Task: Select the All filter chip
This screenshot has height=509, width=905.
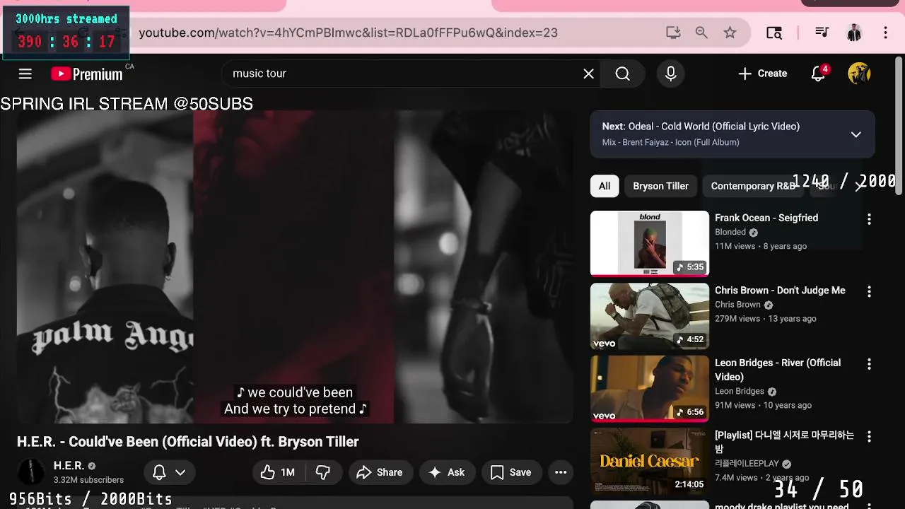Action: (x=605, y=186)
